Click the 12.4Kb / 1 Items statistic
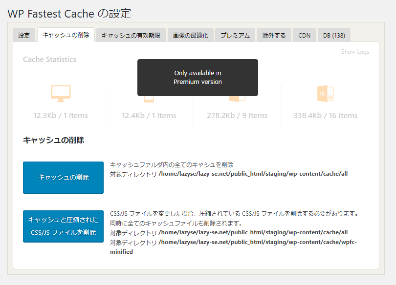Screen dimensions: 396x285 click(149, 115)
